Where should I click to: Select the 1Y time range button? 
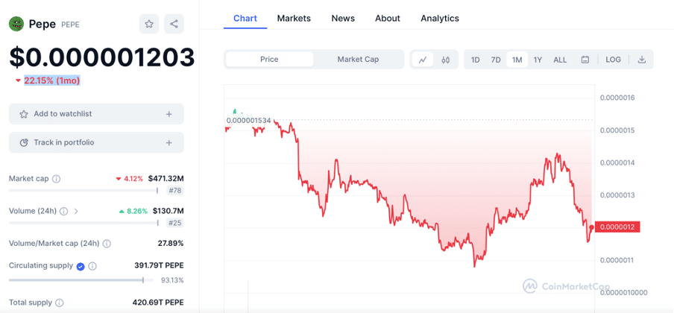538,60
